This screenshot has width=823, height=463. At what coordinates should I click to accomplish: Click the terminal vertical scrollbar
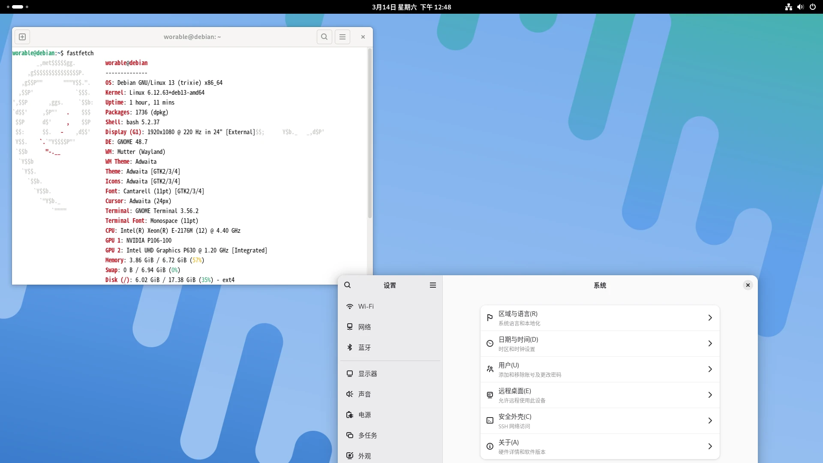(370, 134)
